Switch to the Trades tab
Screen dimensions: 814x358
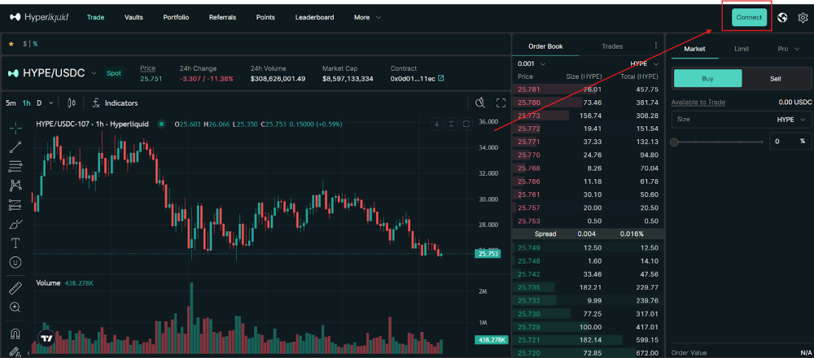click(x=612, y=46)
